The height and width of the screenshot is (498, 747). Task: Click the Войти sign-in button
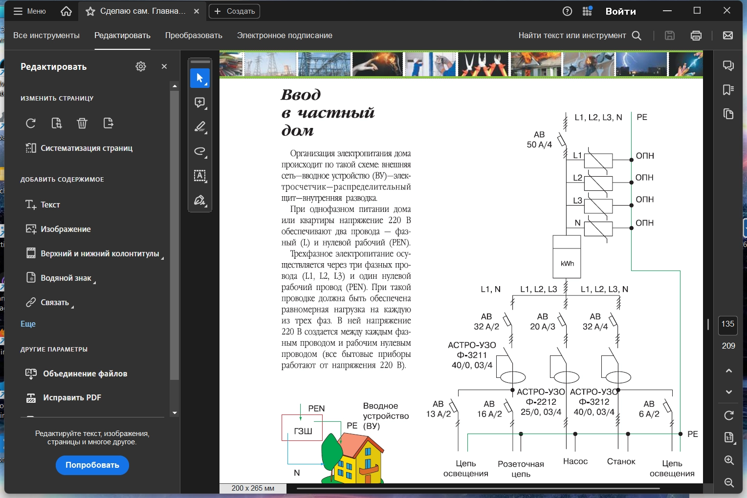tap(621, 11)
